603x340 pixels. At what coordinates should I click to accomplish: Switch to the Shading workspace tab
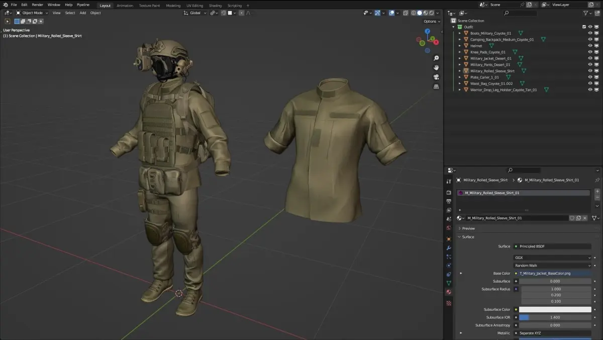215,6
